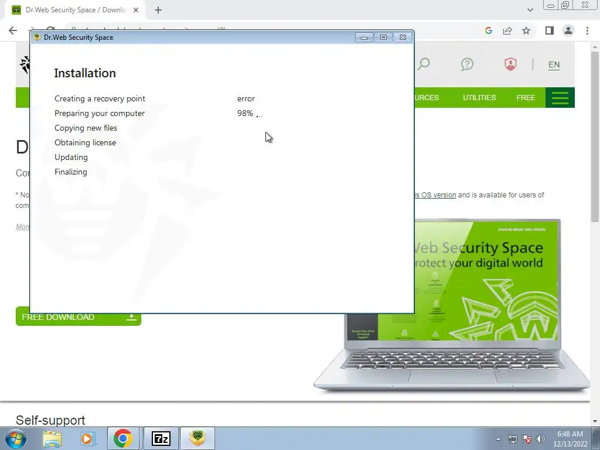Open Windows Media Player from the taskbar

[87, 438]
